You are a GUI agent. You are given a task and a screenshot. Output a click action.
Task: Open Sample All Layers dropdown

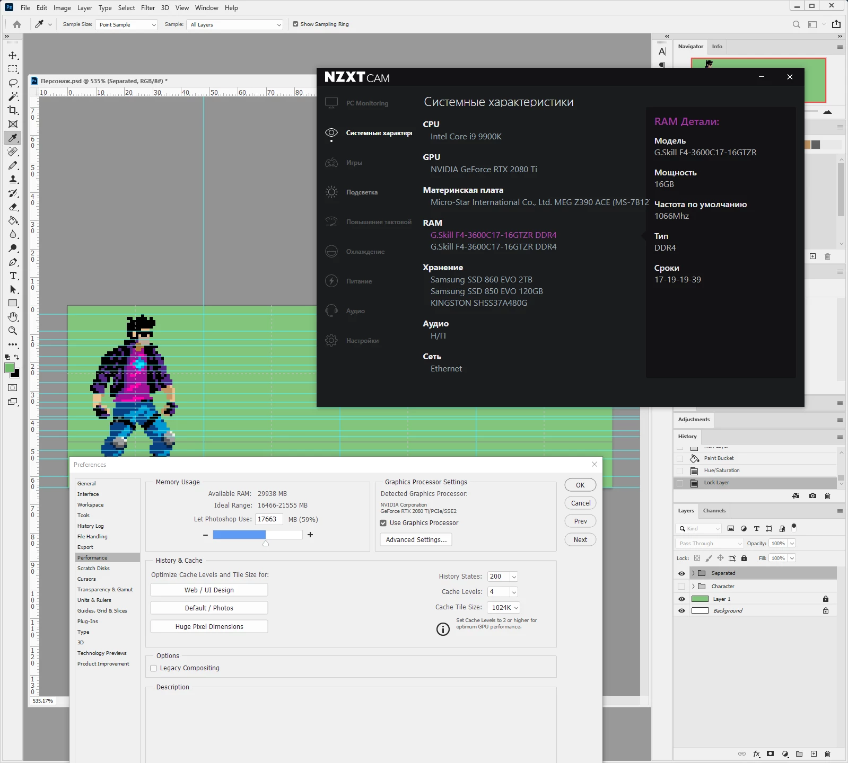pyautogui.click(x=234, y=24)
